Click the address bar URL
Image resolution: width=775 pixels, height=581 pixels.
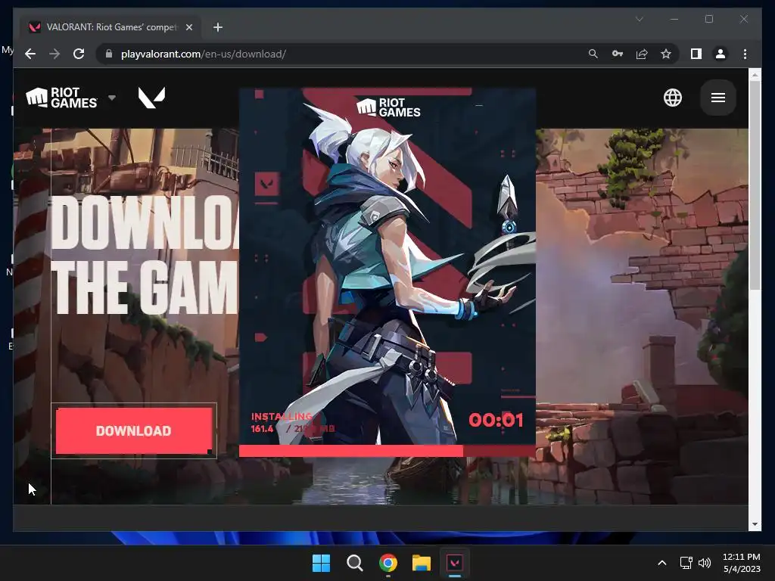203,54
